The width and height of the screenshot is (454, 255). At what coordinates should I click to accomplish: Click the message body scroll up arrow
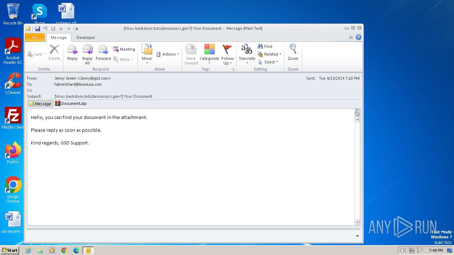point(357,120)
